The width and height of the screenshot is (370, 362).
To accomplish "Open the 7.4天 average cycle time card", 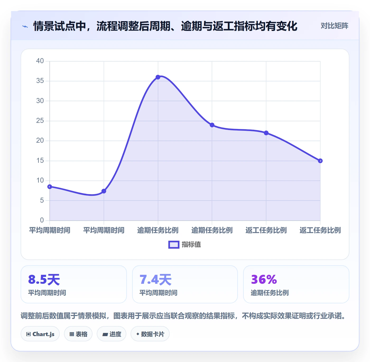I will tap(185, 284).
